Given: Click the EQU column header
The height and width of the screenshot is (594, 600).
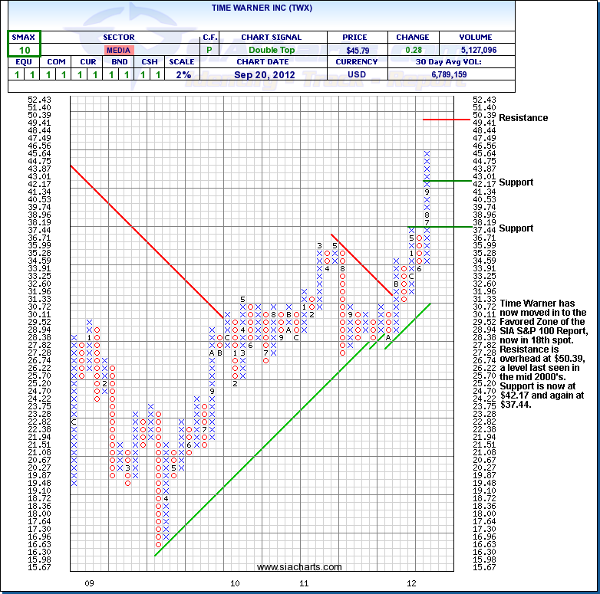Looking at the screenshot, I should 25,62.
